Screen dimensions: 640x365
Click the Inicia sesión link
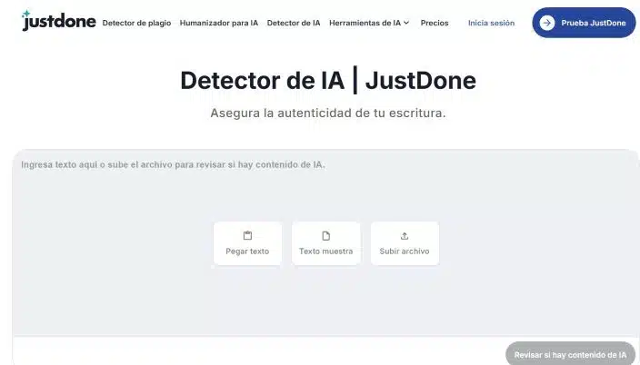point(491,23)
